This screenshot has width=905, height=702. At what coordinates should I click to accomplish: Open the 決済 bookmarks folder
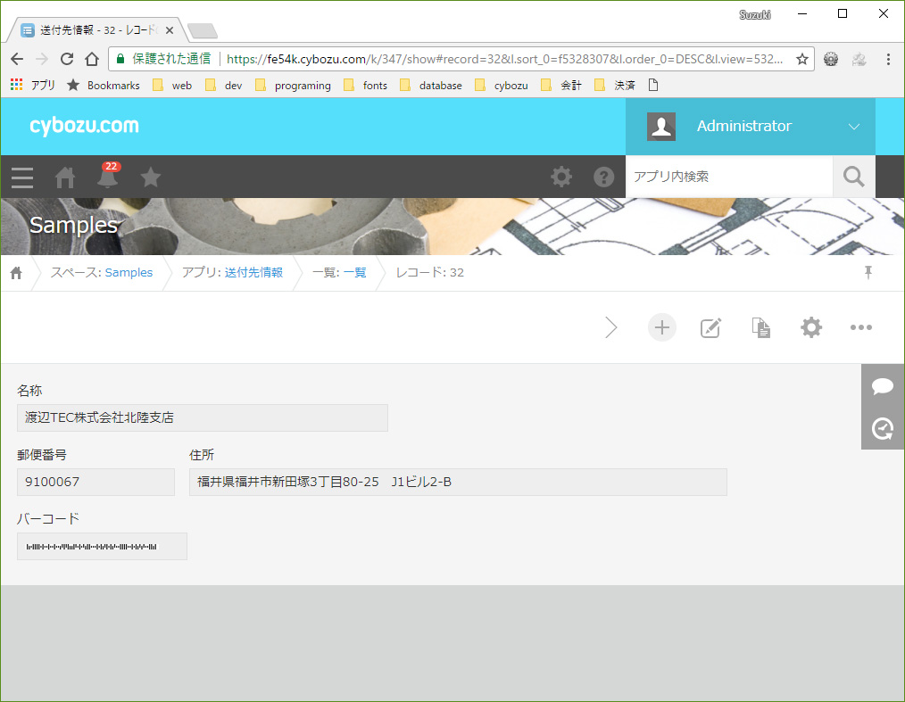[x=615, y=86]
